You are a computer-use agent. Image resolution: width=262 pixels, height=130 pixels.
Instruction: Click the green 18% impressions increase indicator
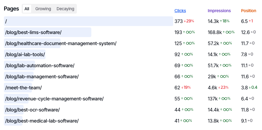(225, 21)
